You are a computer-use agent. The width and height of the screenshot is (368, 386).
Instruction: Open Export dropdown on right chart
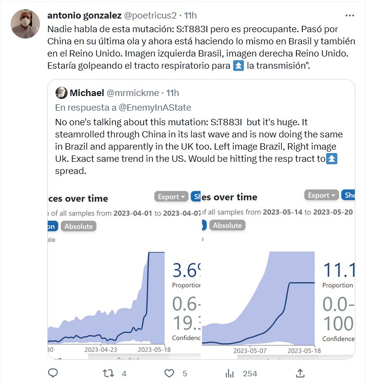322,195
